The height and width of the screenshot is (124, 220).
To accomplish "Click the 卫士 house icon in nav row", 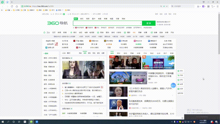I will click(x=44, y=33).
